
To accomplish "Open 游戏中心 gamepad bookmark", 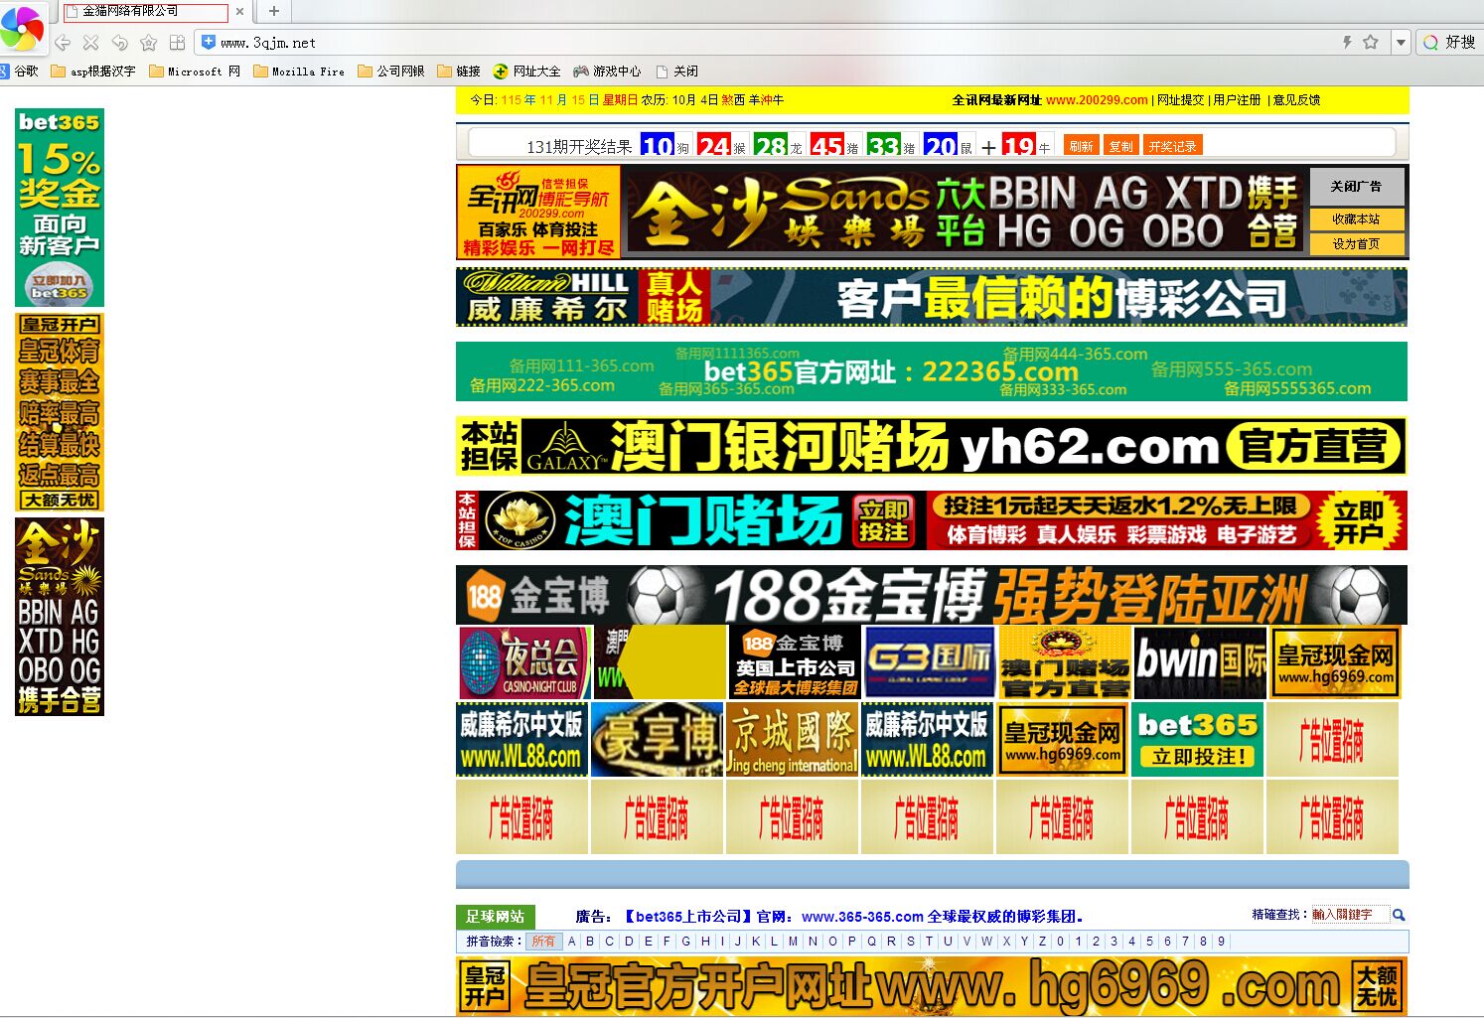I will click(x=607, y=72).
